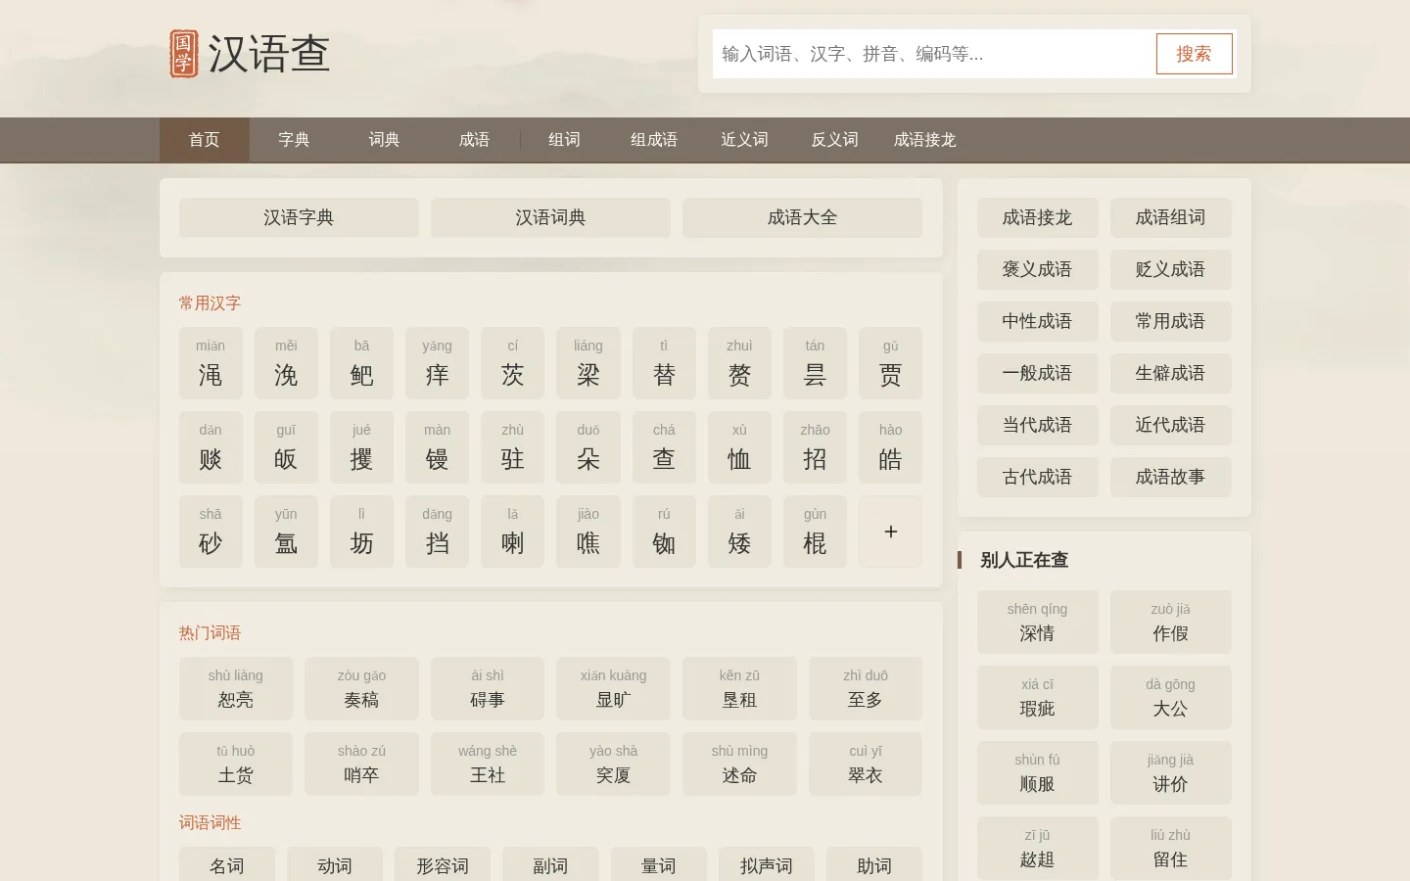Select 成语 in the navigation bar

click(x=474, y=140)
